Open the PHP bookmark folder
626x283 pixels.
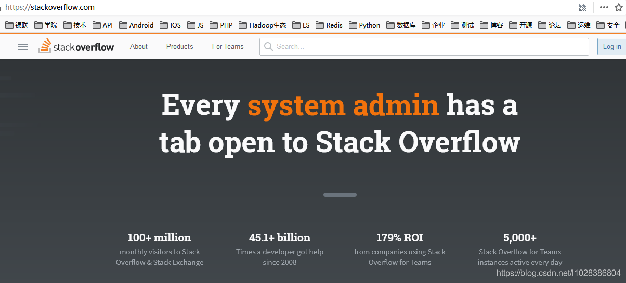pyautogui.click(x=221, y=25)
